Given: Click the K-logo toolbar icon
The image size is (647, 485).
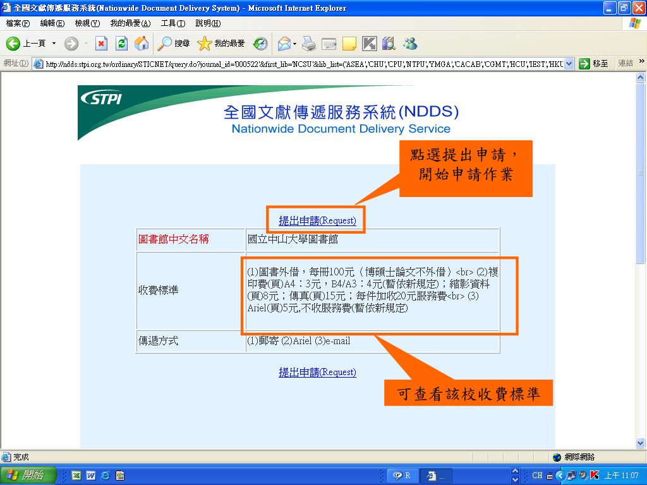Looking at the screenshot, I should pos(369,44).
